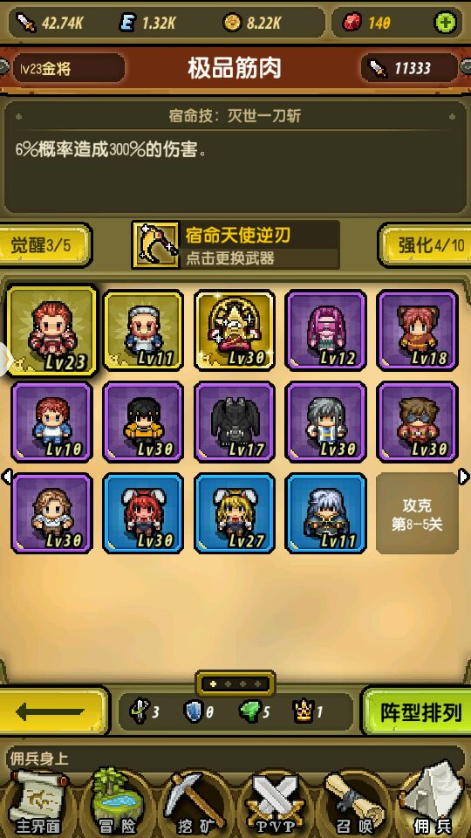Click the 觉醒3/5 awaken button
This screenshot has height=838, width=471.
point(45,245)
